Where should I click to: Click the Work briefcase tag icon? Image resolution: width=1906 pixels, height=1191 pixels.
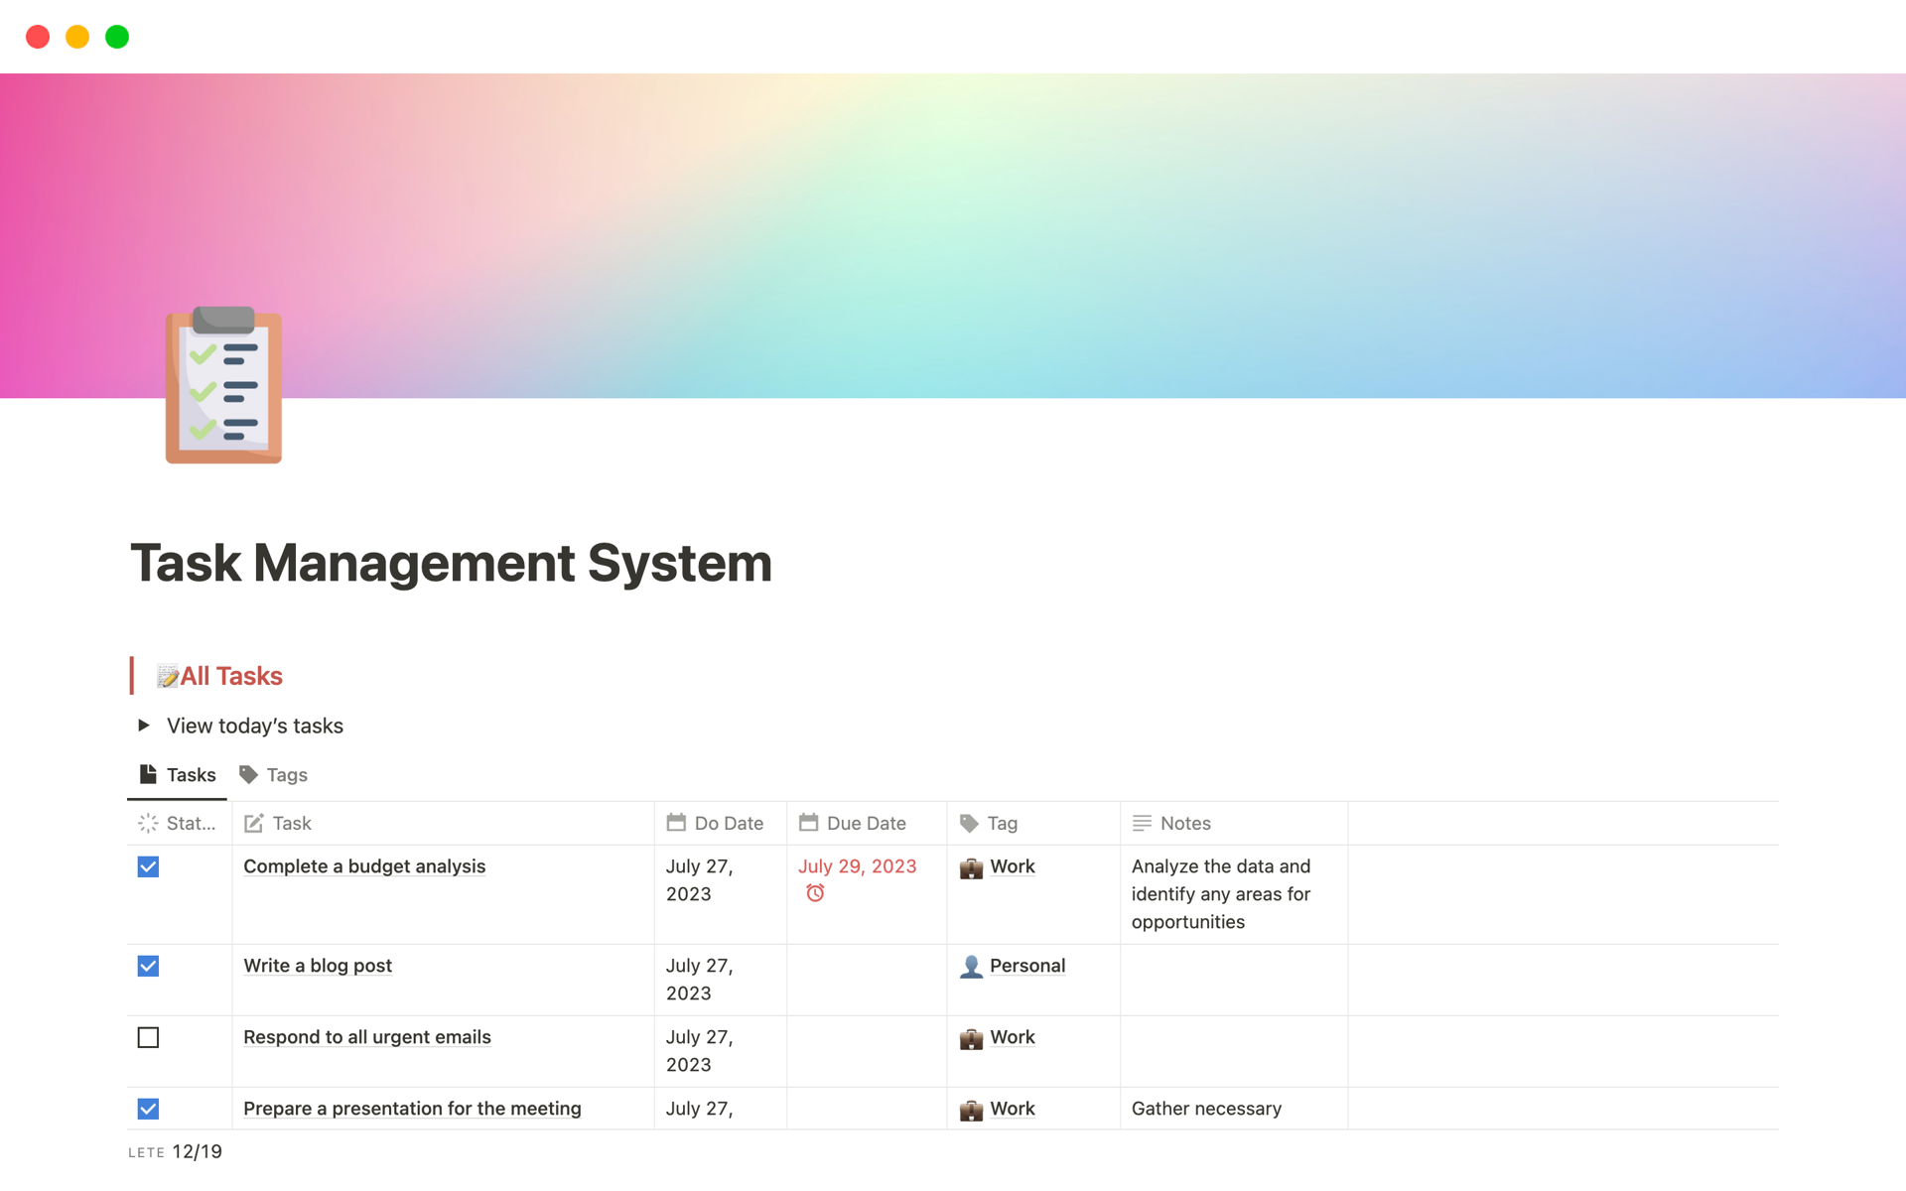coord(972,865)
